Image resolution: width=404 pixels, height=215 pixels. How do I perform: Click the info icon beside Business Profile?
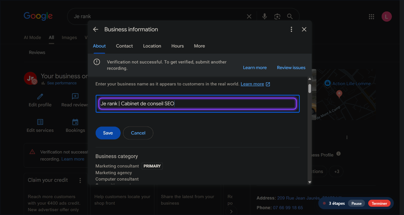(339, 154)
